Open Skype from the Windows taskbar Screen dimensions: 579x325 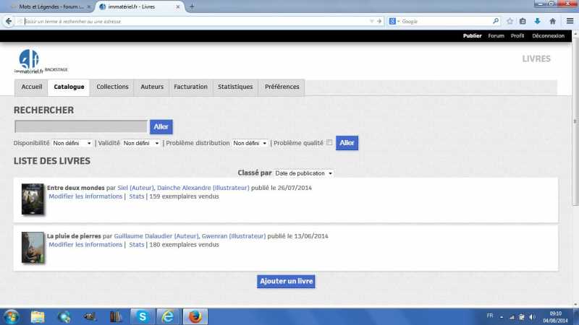click(142, 316)
